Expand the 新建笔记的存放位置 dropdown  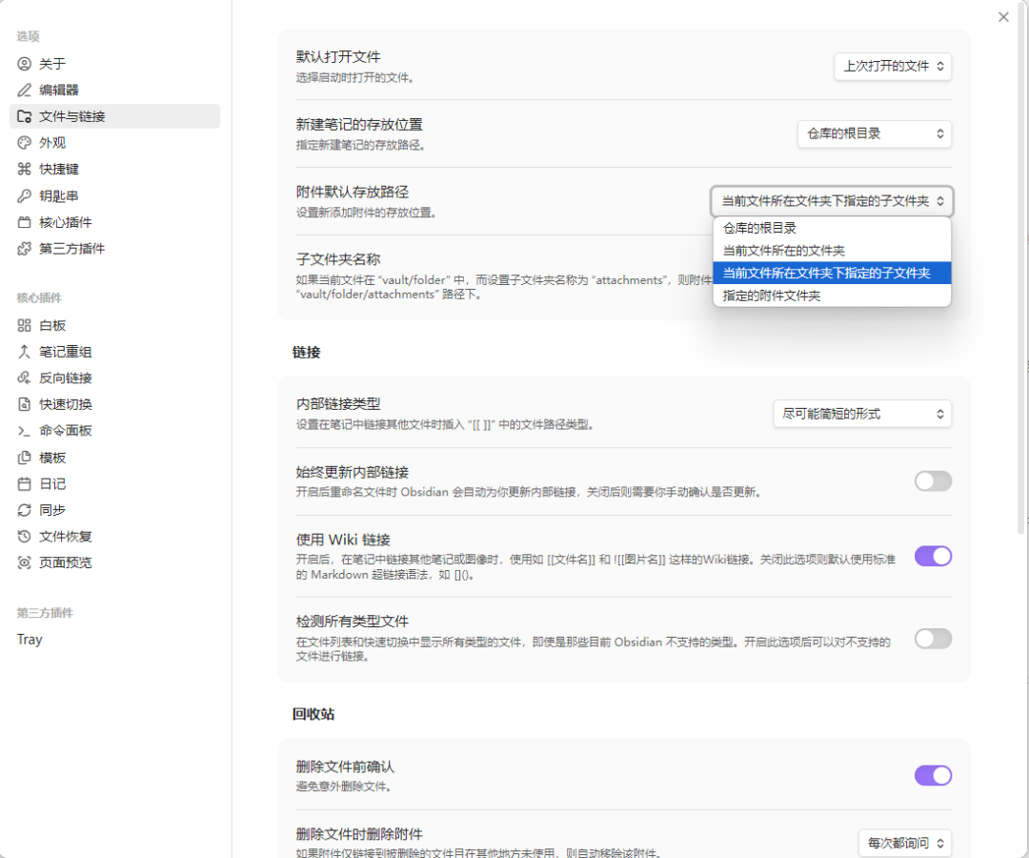point(874,133)
